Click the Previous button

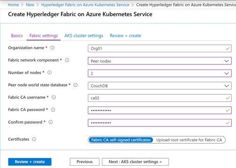pos(84,162)
